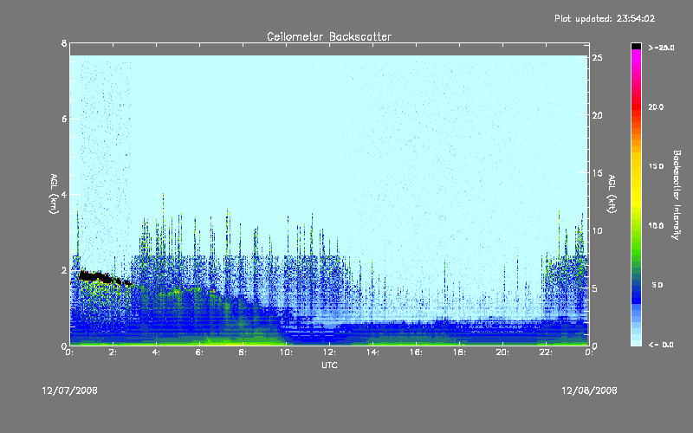The image size is (693, 433).
Task: Click the AGL (kft) right axis label
Action: [612, 194]
